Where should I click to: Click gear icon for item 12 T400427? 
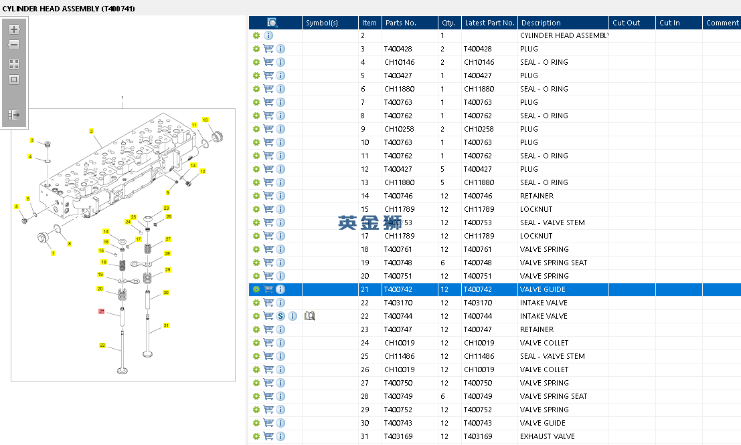click(x=256, y=169)
